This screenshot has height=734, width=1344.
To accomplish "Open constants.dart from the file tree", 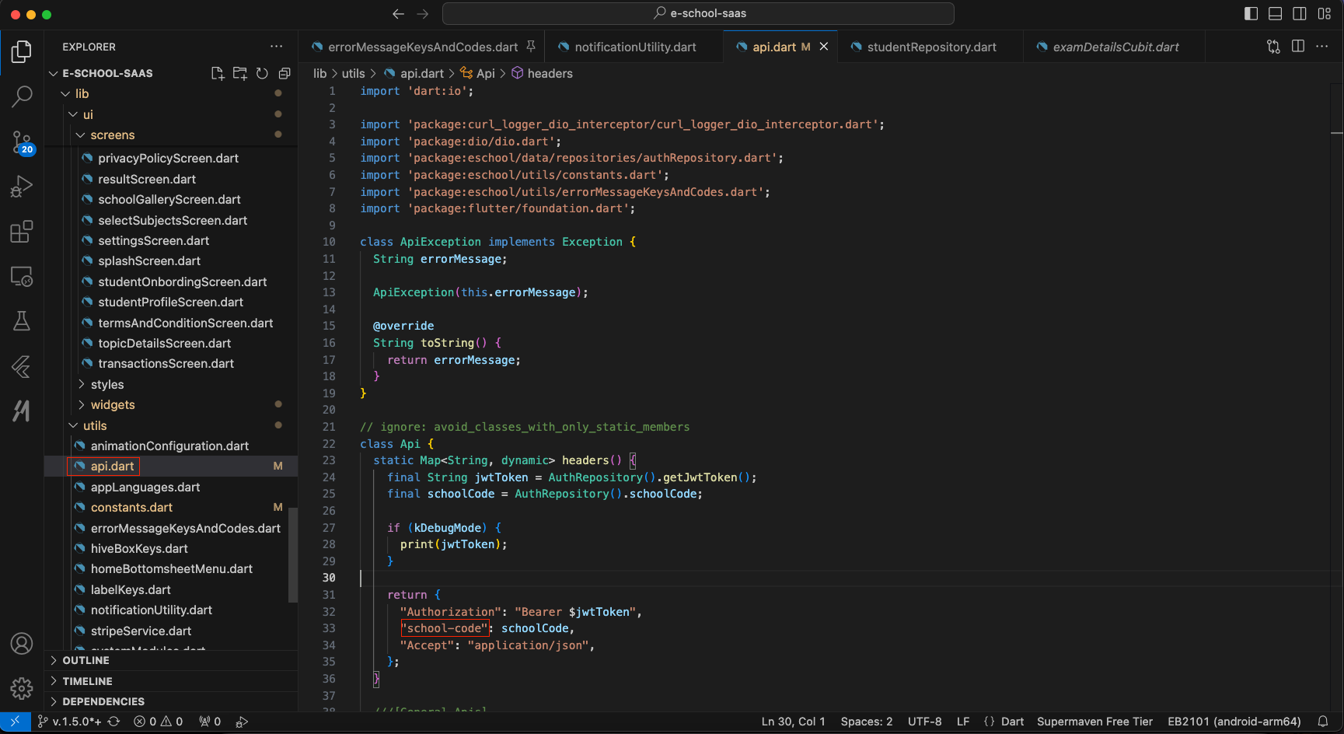I will coord(131,507).
